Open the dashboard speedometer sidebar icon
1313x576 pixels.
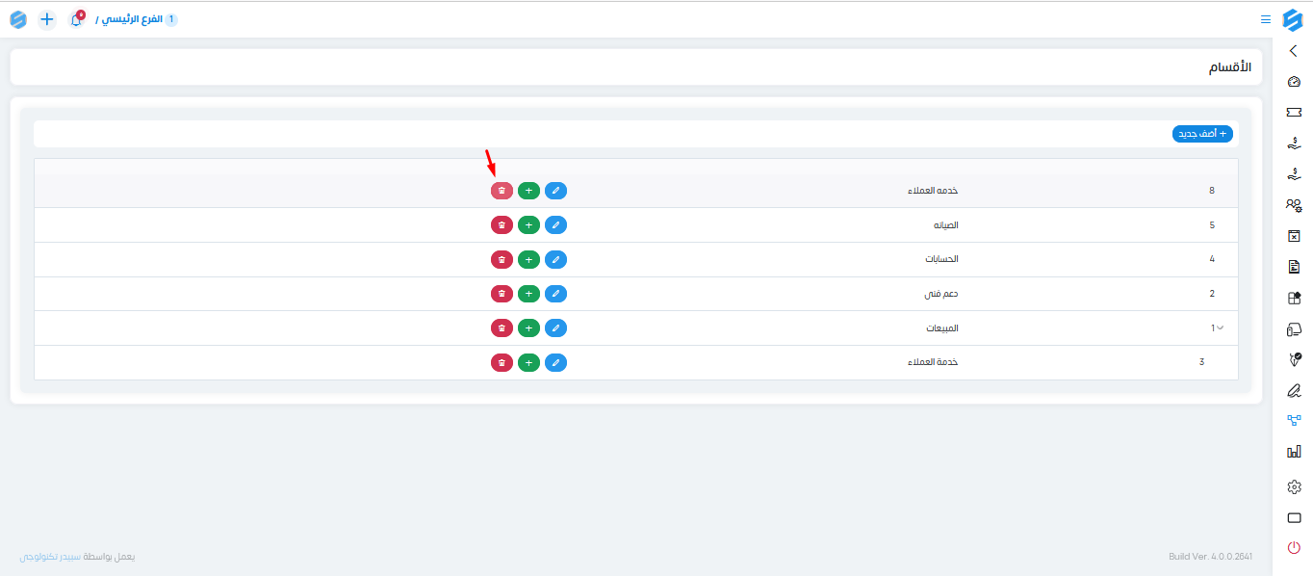click(1294, 82)
